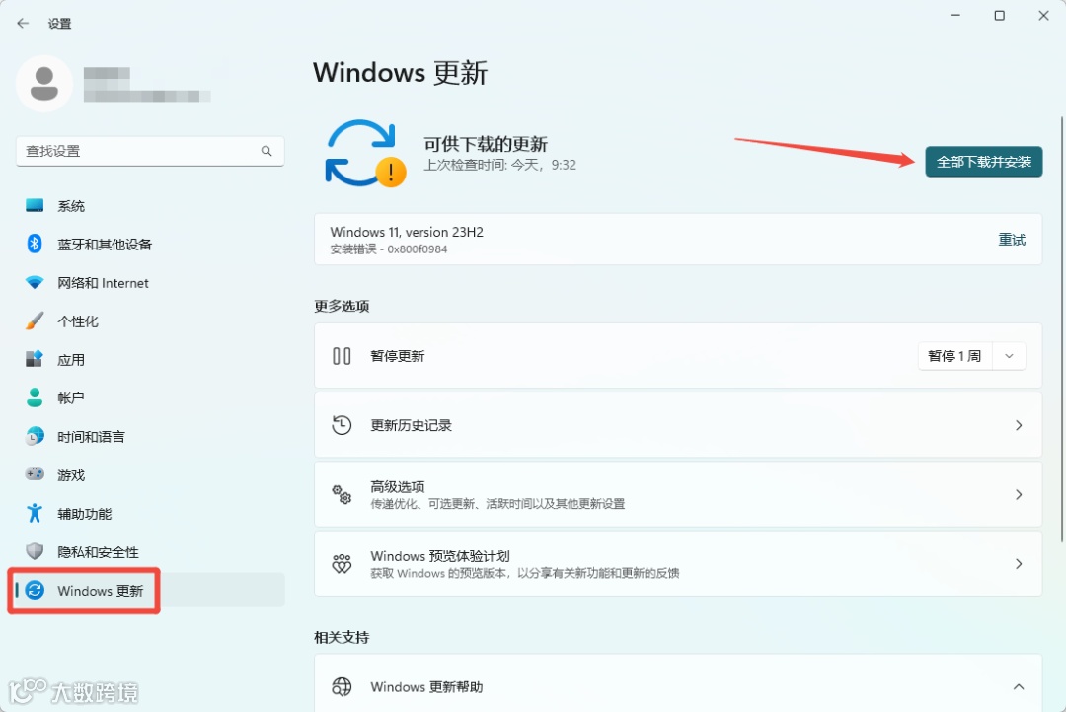The image size is (1066, 712).
Task: Click the history clock icon
Action: pyautogui.click(x=342, y=425)
